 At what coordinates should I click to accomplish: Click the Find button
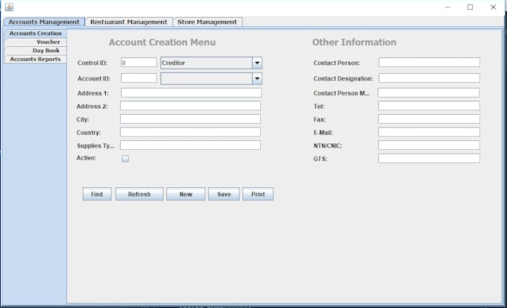pyautogui.click(x=97, y=194)
